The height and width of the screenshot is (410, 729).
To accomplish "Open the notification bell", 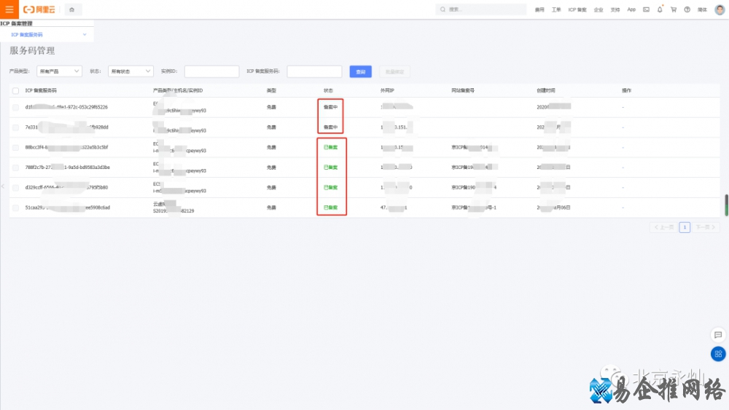I will [660, 9].
